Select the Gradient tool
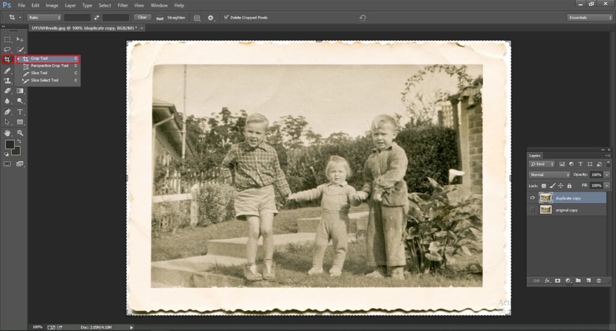Image resolution: width=616 pixels, height=331 pixels. click(x=20, y=91)
